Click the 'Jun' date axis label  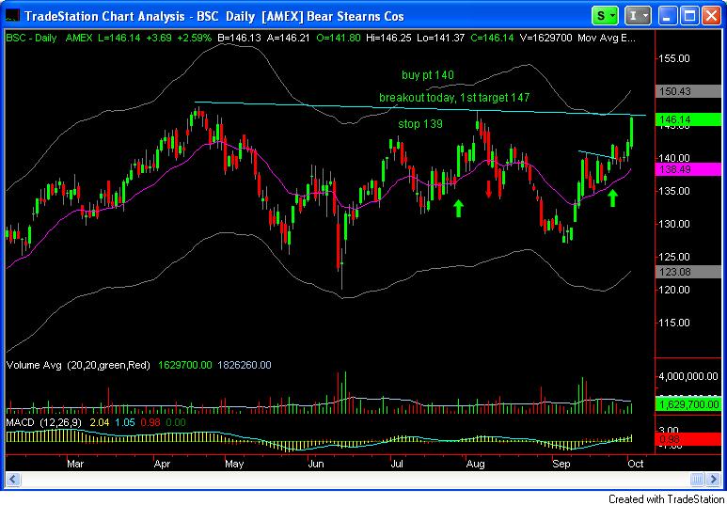(x=316, y=464)
